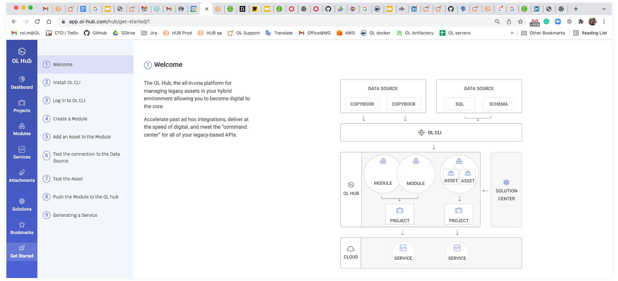Open Solutions in the sidebar
The height and width of the screenshot is (281, 618).
click(x=22, y=205)
